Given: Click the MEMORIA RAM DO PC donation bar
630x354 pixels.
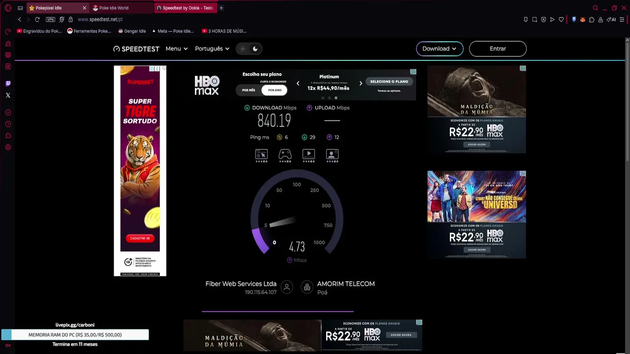Looking at the screenshot, I should tap(75, 335).
